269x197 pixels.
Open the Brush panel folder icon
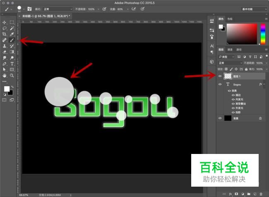29,9
